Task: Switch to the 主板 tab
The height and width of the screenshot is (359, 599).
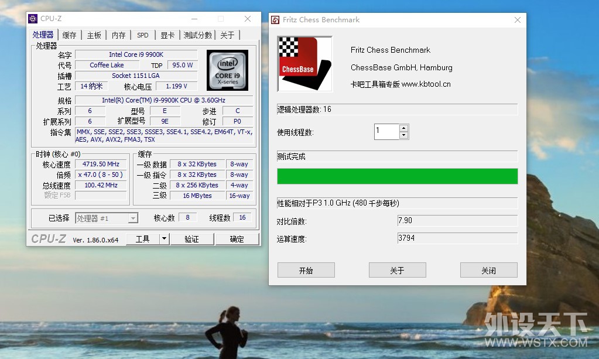Action: (x=94, y=35)
